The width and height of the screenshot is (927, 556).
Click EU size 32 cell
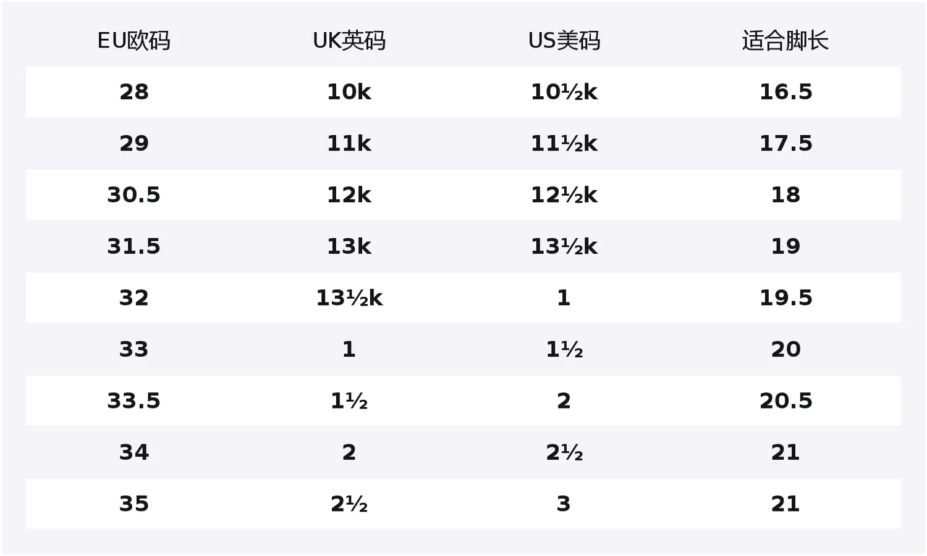click(134, 298)
